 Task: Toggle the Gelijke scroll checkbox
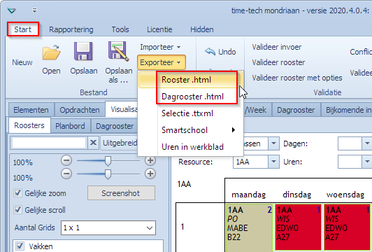(x=17, y=210)
